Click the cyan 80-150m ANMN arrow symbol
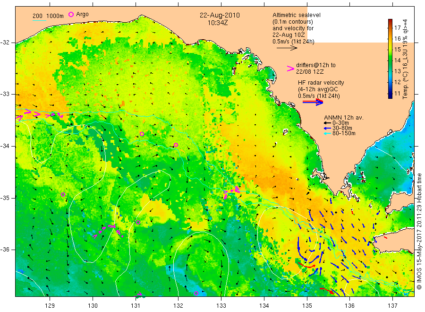Image resolution: width=425 pixels, height=312 pixels. pos(327,133)
